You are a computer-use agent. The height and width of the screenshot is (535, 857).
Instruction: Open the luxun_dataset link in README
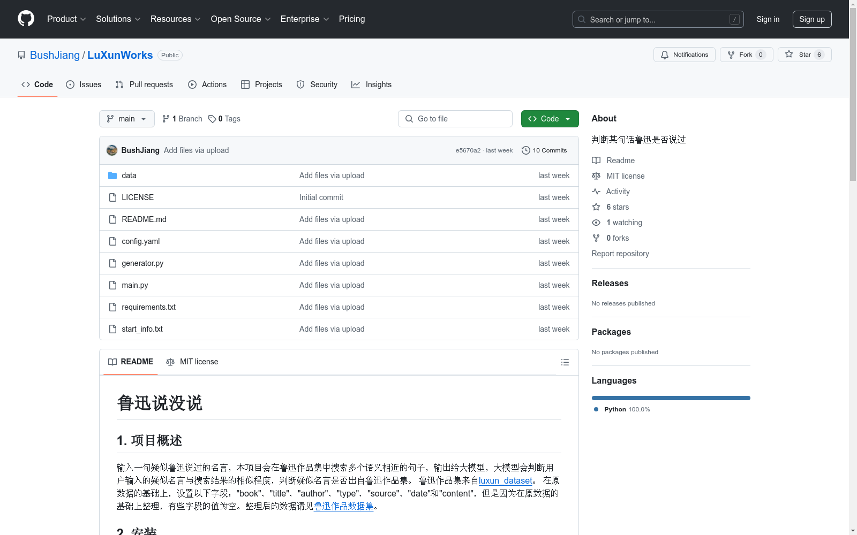coord(506,480)
